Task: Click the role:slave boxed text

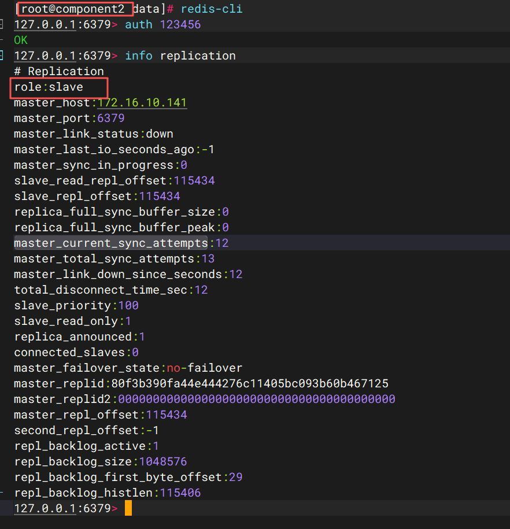Action: (x=49, y=87)
